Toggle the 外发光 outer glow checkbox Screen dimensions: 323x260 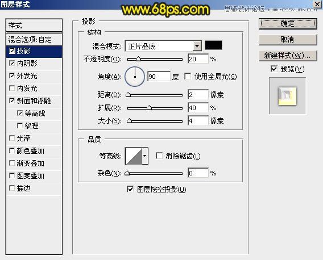pos(12,76)
